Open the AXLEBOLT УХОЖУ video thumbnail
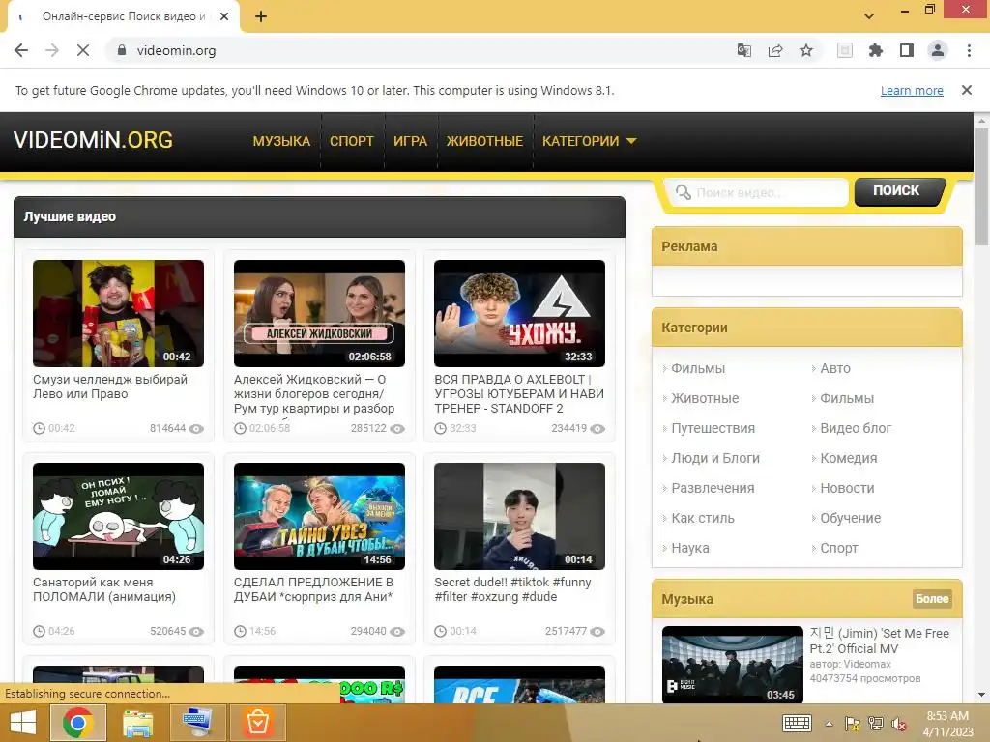 [519, 313]
